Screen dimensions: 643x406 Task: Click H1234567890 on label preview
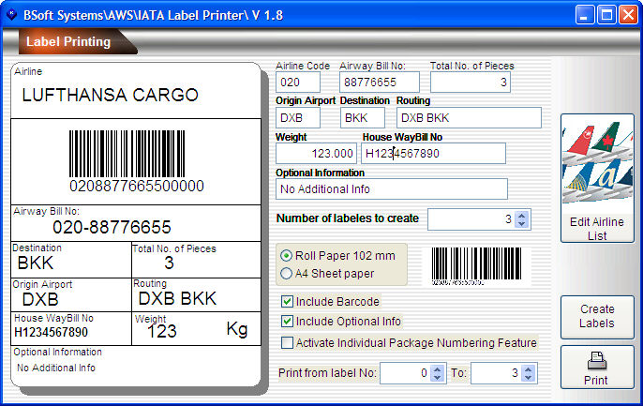51,332
